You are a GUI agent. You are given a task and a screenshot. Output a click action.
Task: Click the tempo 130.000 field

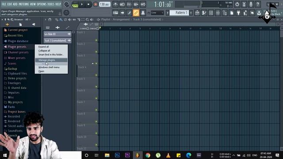pos(105,4)
